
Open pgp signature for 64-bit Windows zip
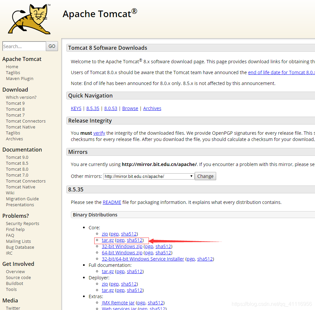click(149, 253)
